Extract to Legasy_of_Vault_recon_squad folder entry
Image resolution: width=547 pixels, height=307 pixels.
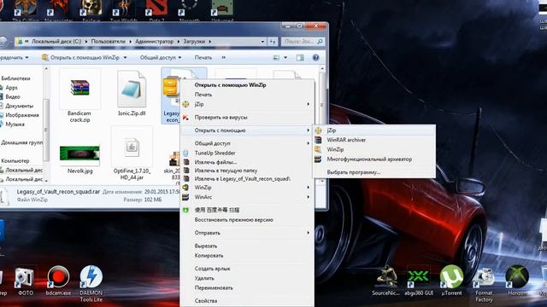point(247,178)
